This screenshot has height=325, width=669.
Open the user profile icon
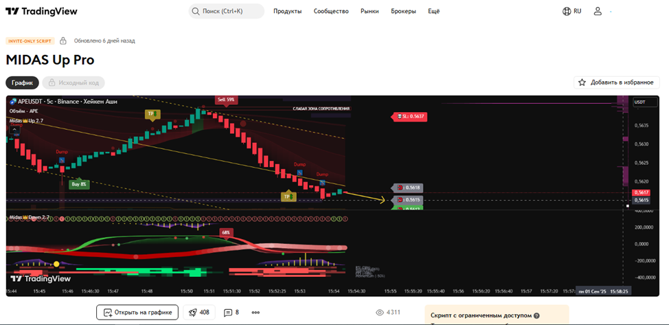tap(598, 12)
